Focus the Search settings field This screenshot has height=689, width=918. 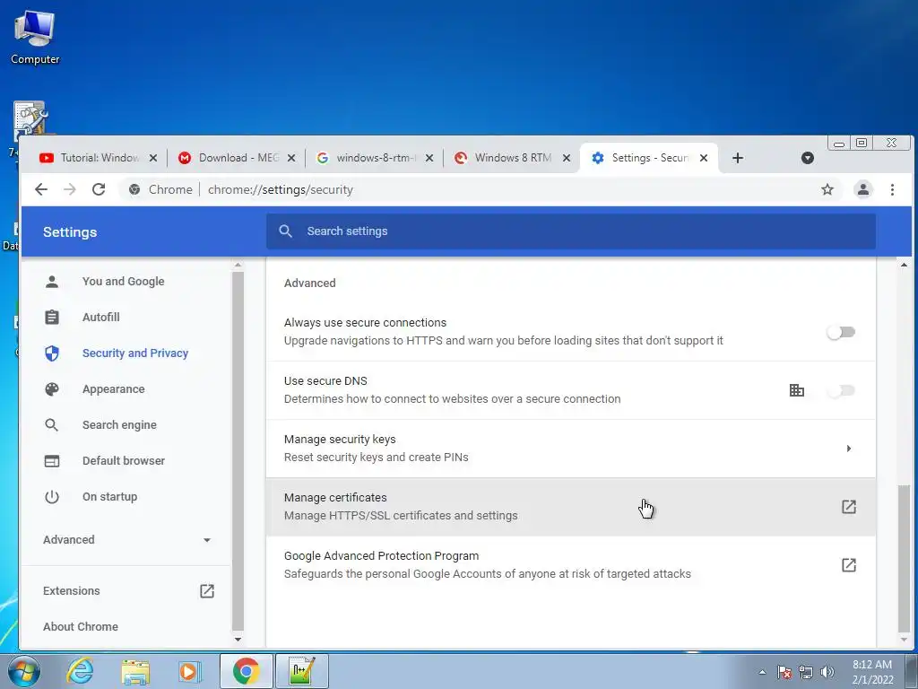click(x=571, y=231)
